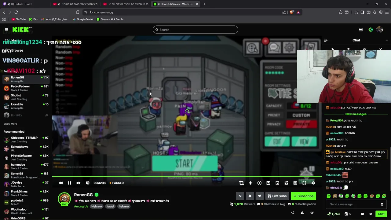Click the crossed-out eye hide icon
Screen dimensions: 391x220
point(312,213)
